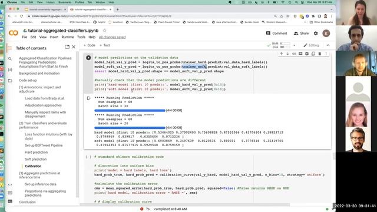Run the model predictions code cell
This screenshot has height=212, width=377.
(x=88, y=58)
